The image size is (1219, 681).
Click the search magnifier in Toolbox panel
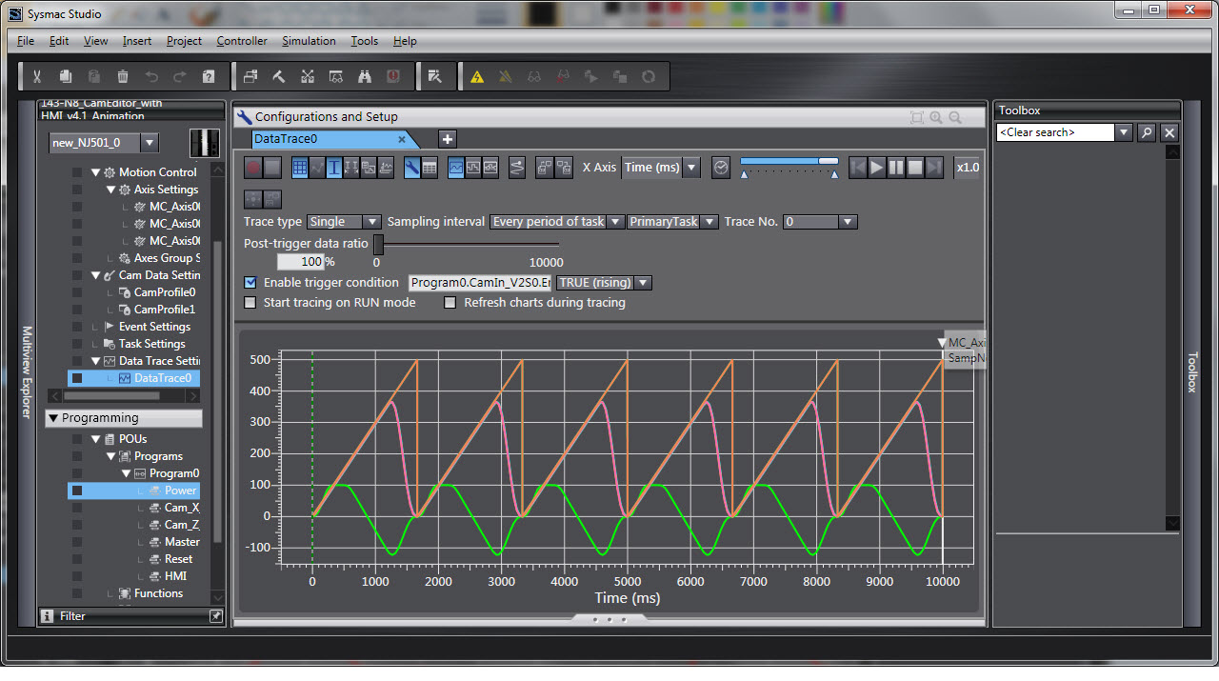point(1147,132)
